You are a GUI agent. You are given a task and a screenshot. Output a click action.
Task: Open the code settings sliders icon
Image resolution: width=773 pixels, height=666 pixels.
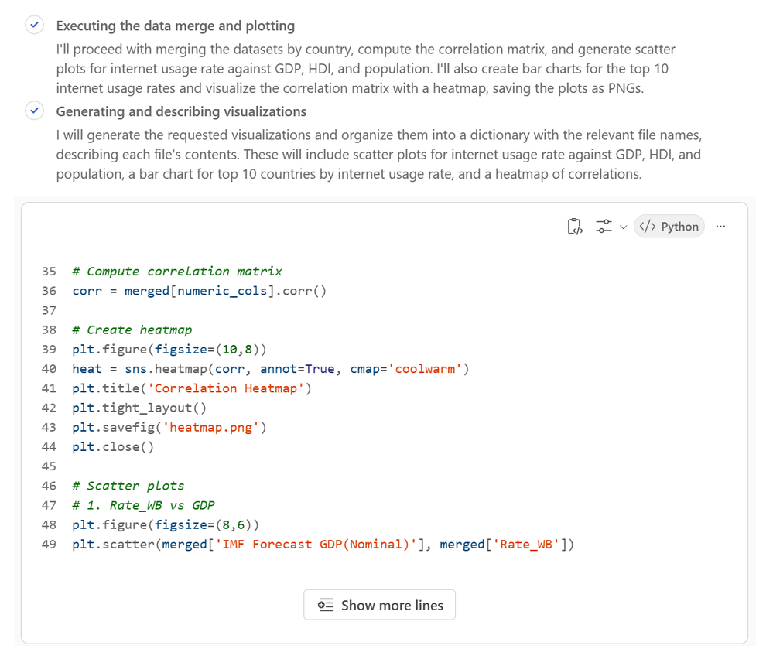point(604,227)
